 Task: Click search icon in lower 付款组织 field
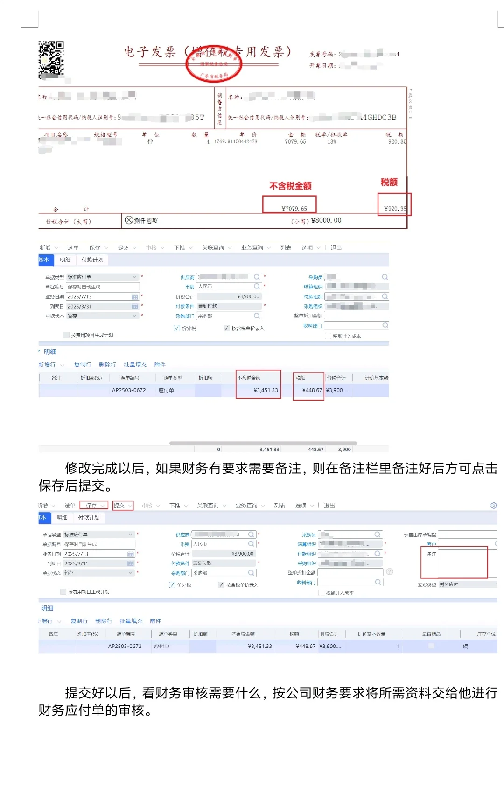tap(378, 554)
